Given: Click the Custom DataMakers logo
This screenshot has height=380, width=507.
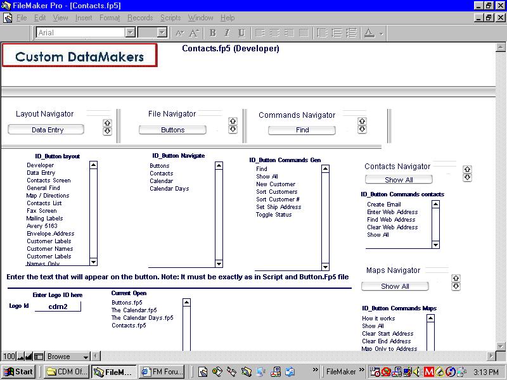Looking at the screenshot, I should tap(80, 56).
